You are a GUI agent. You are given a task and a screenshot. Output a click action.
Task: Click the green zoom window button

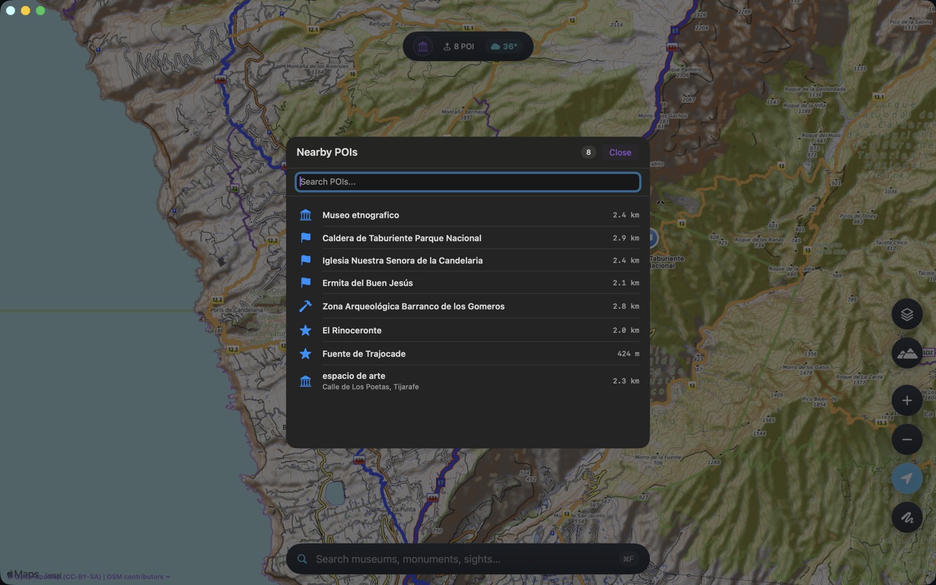click(40, 11)
